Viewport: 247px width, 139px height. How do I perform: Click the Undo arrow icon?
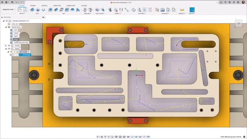click(x=16, y=2)
